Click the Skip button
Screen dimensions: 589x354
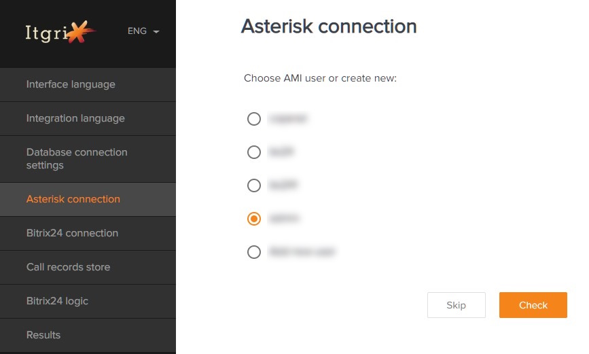coord(456,305)
